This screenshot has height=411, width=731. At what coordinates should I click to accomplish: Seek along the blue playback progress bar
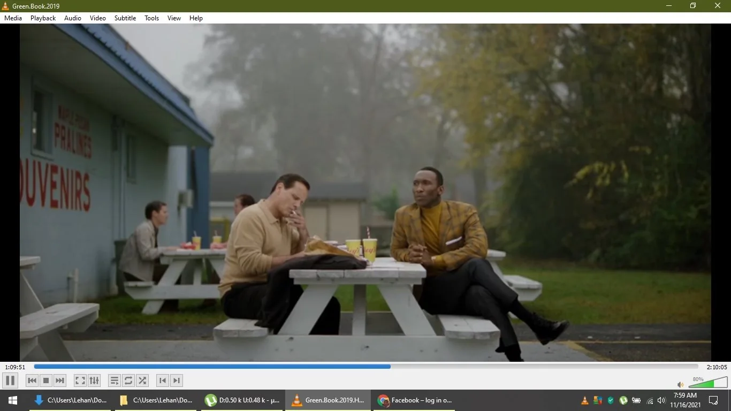(x=366, y=367)
